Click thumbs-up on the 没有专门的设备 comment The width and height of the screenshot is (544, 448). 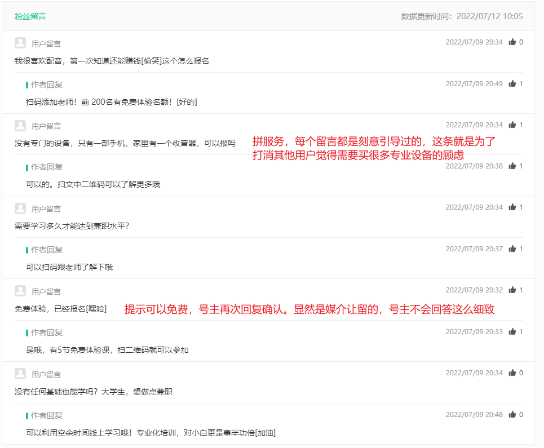512,125
